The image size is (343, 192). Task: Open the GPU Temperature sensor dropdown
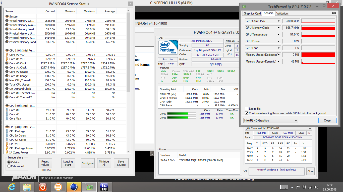278,34
